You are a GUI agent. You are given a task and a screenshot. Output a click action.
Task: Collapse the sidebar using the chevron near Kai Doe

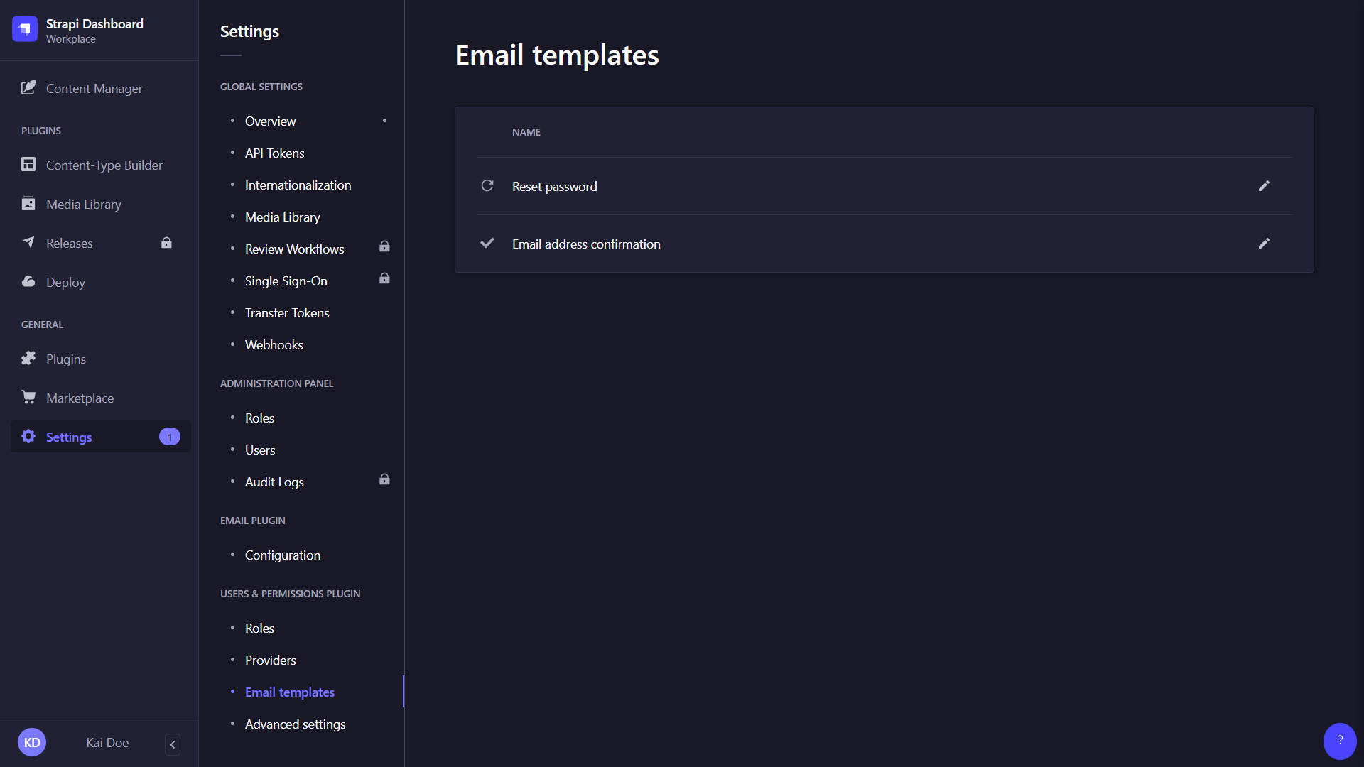(x=172, y=744)
